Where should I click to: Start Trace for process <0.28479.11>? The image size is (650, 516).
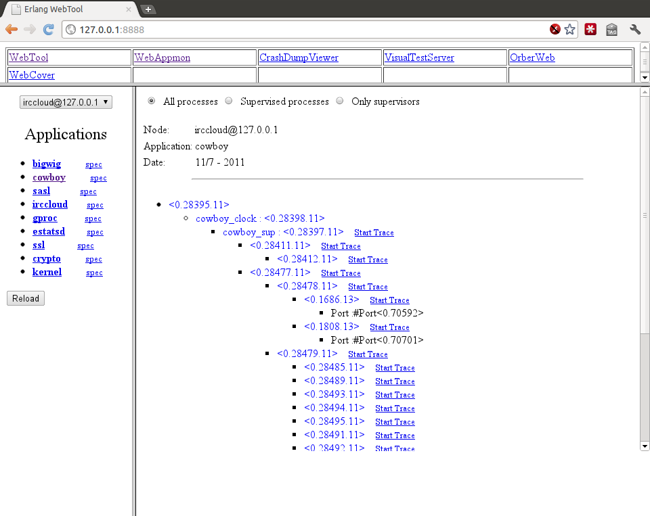[x=368, y=354]
